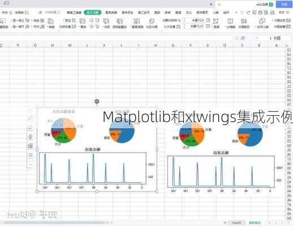
Task: Click the Name Box showing picture 1
Action: click(x=275, y=38)
